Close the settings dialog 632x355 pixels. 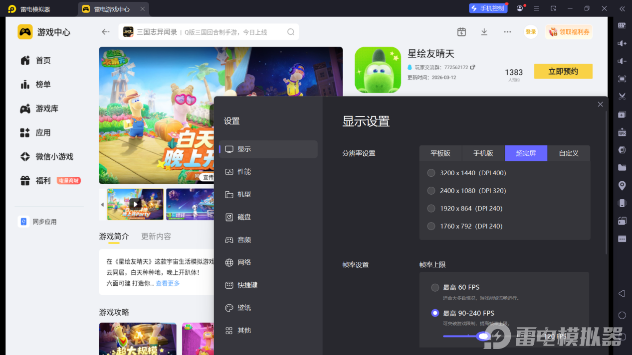tap(600, 104)
